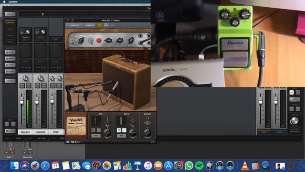Open ANALOG 1 inserts panel
Viewport: 305px width, 172px height.
pyautogui.click(x=25, y=51)
